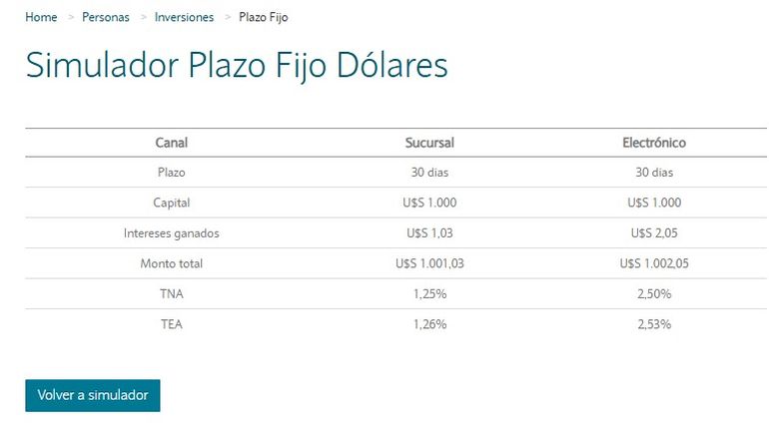Viewport: 769px width, 425px height.
Task: Select the Electrónico TNA value 2,50%
Action: pos(654,294)
